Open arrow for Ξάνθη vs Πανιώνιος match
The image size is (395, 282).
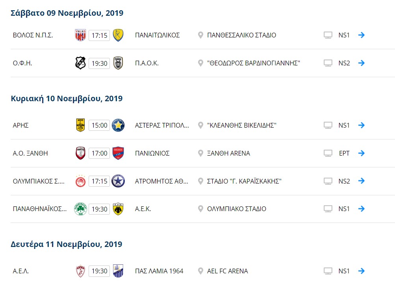coord(362,153)
